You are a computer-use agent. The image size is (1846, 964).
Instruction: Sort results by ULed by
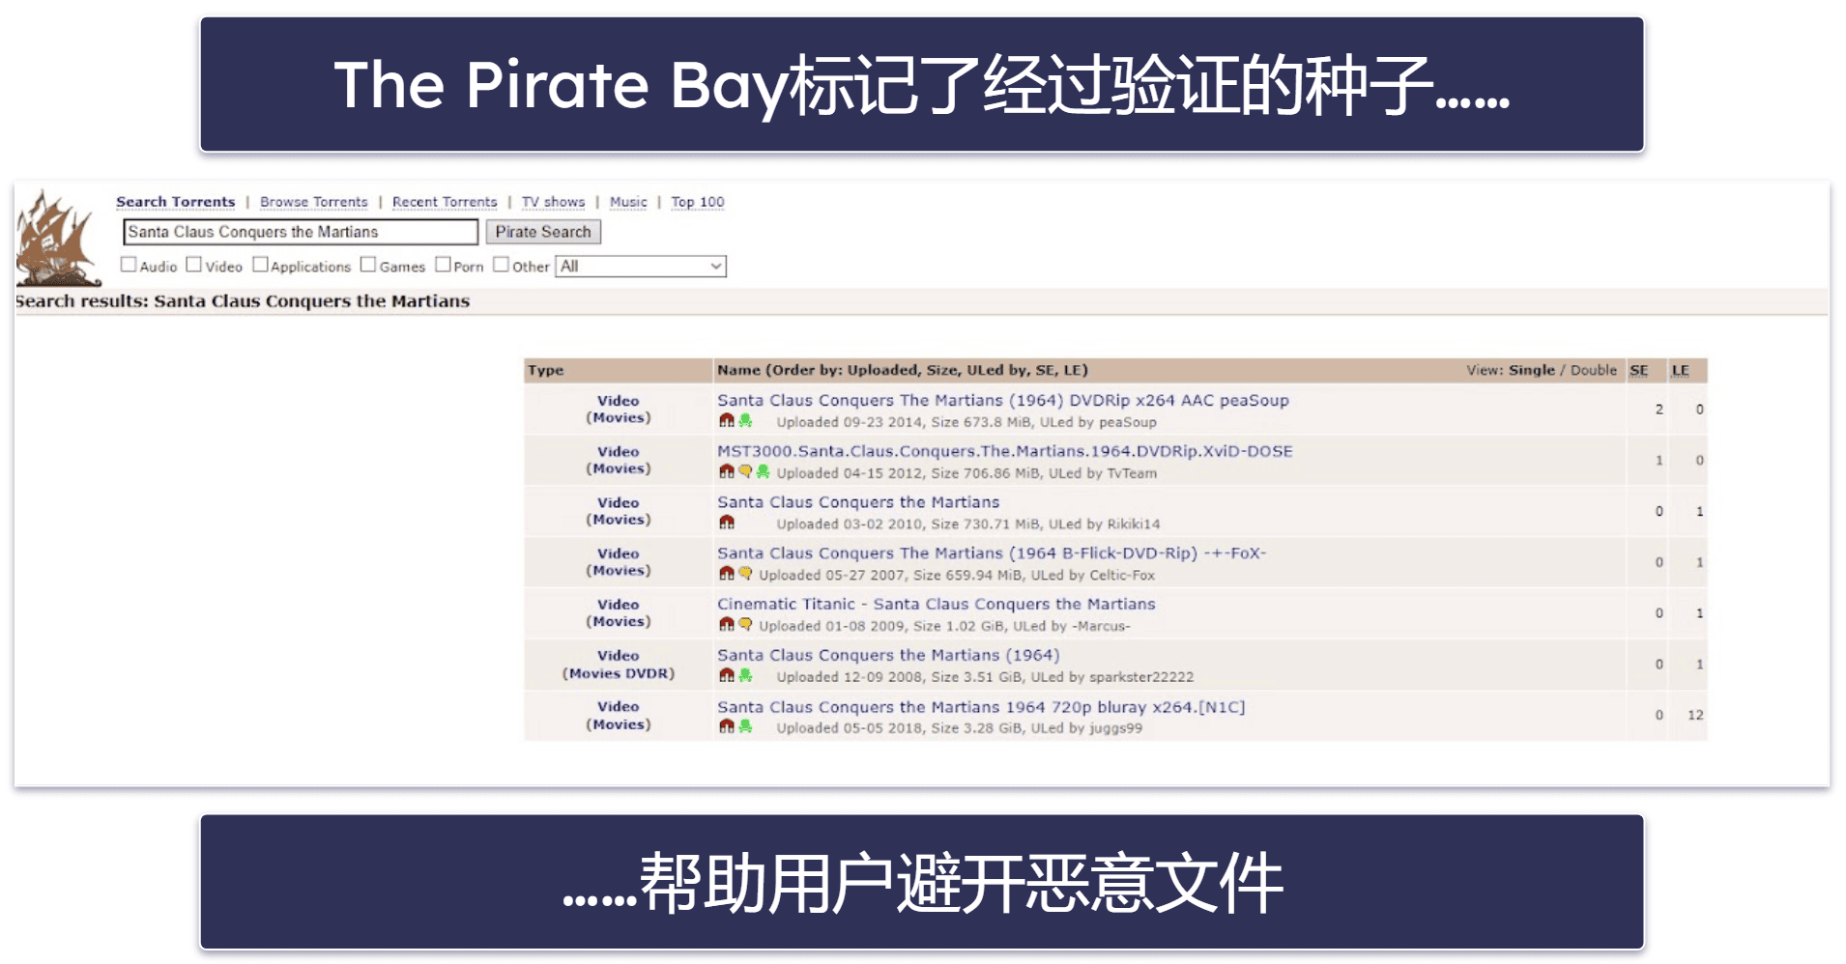[x=997, y=370]
